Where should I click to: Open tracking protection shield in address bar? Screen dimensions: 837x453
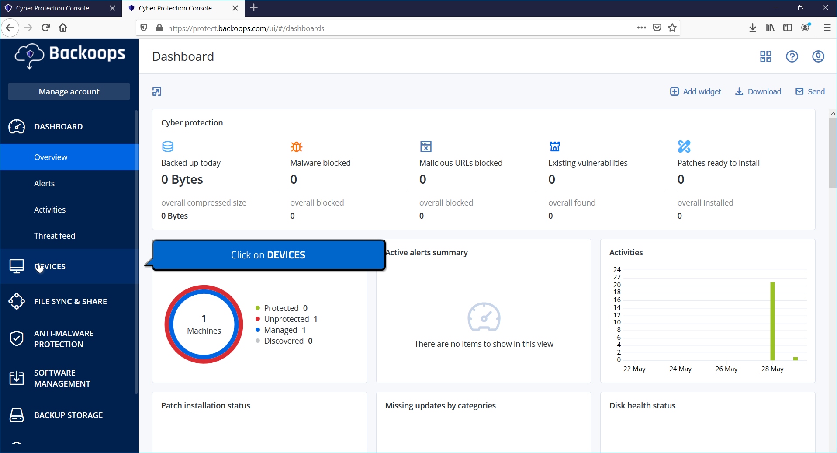144,28
